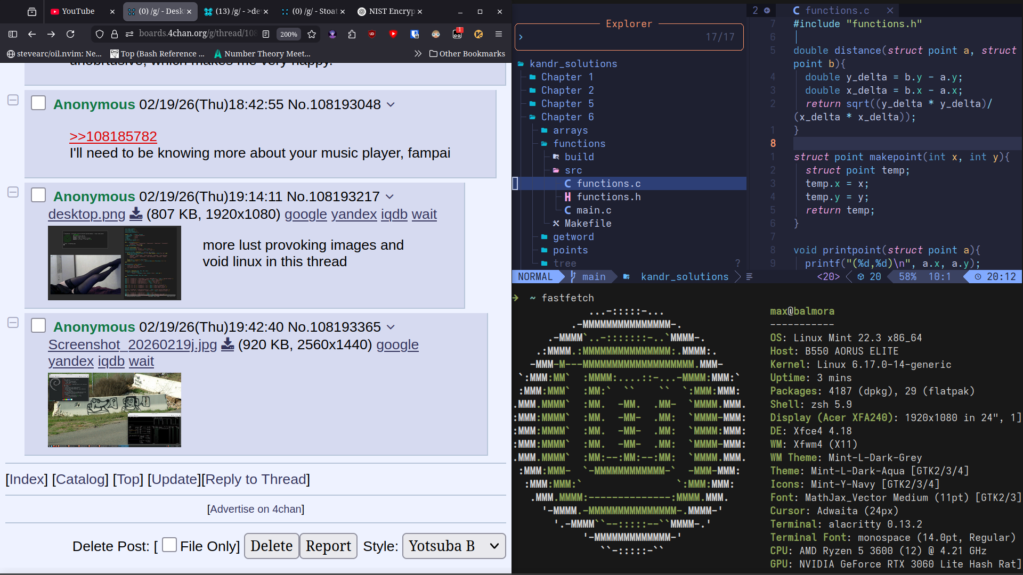The height and width of the screenshot is (575, 1023).
Task: Click the uBlock Origin extension icon
Action: point(372,34)
